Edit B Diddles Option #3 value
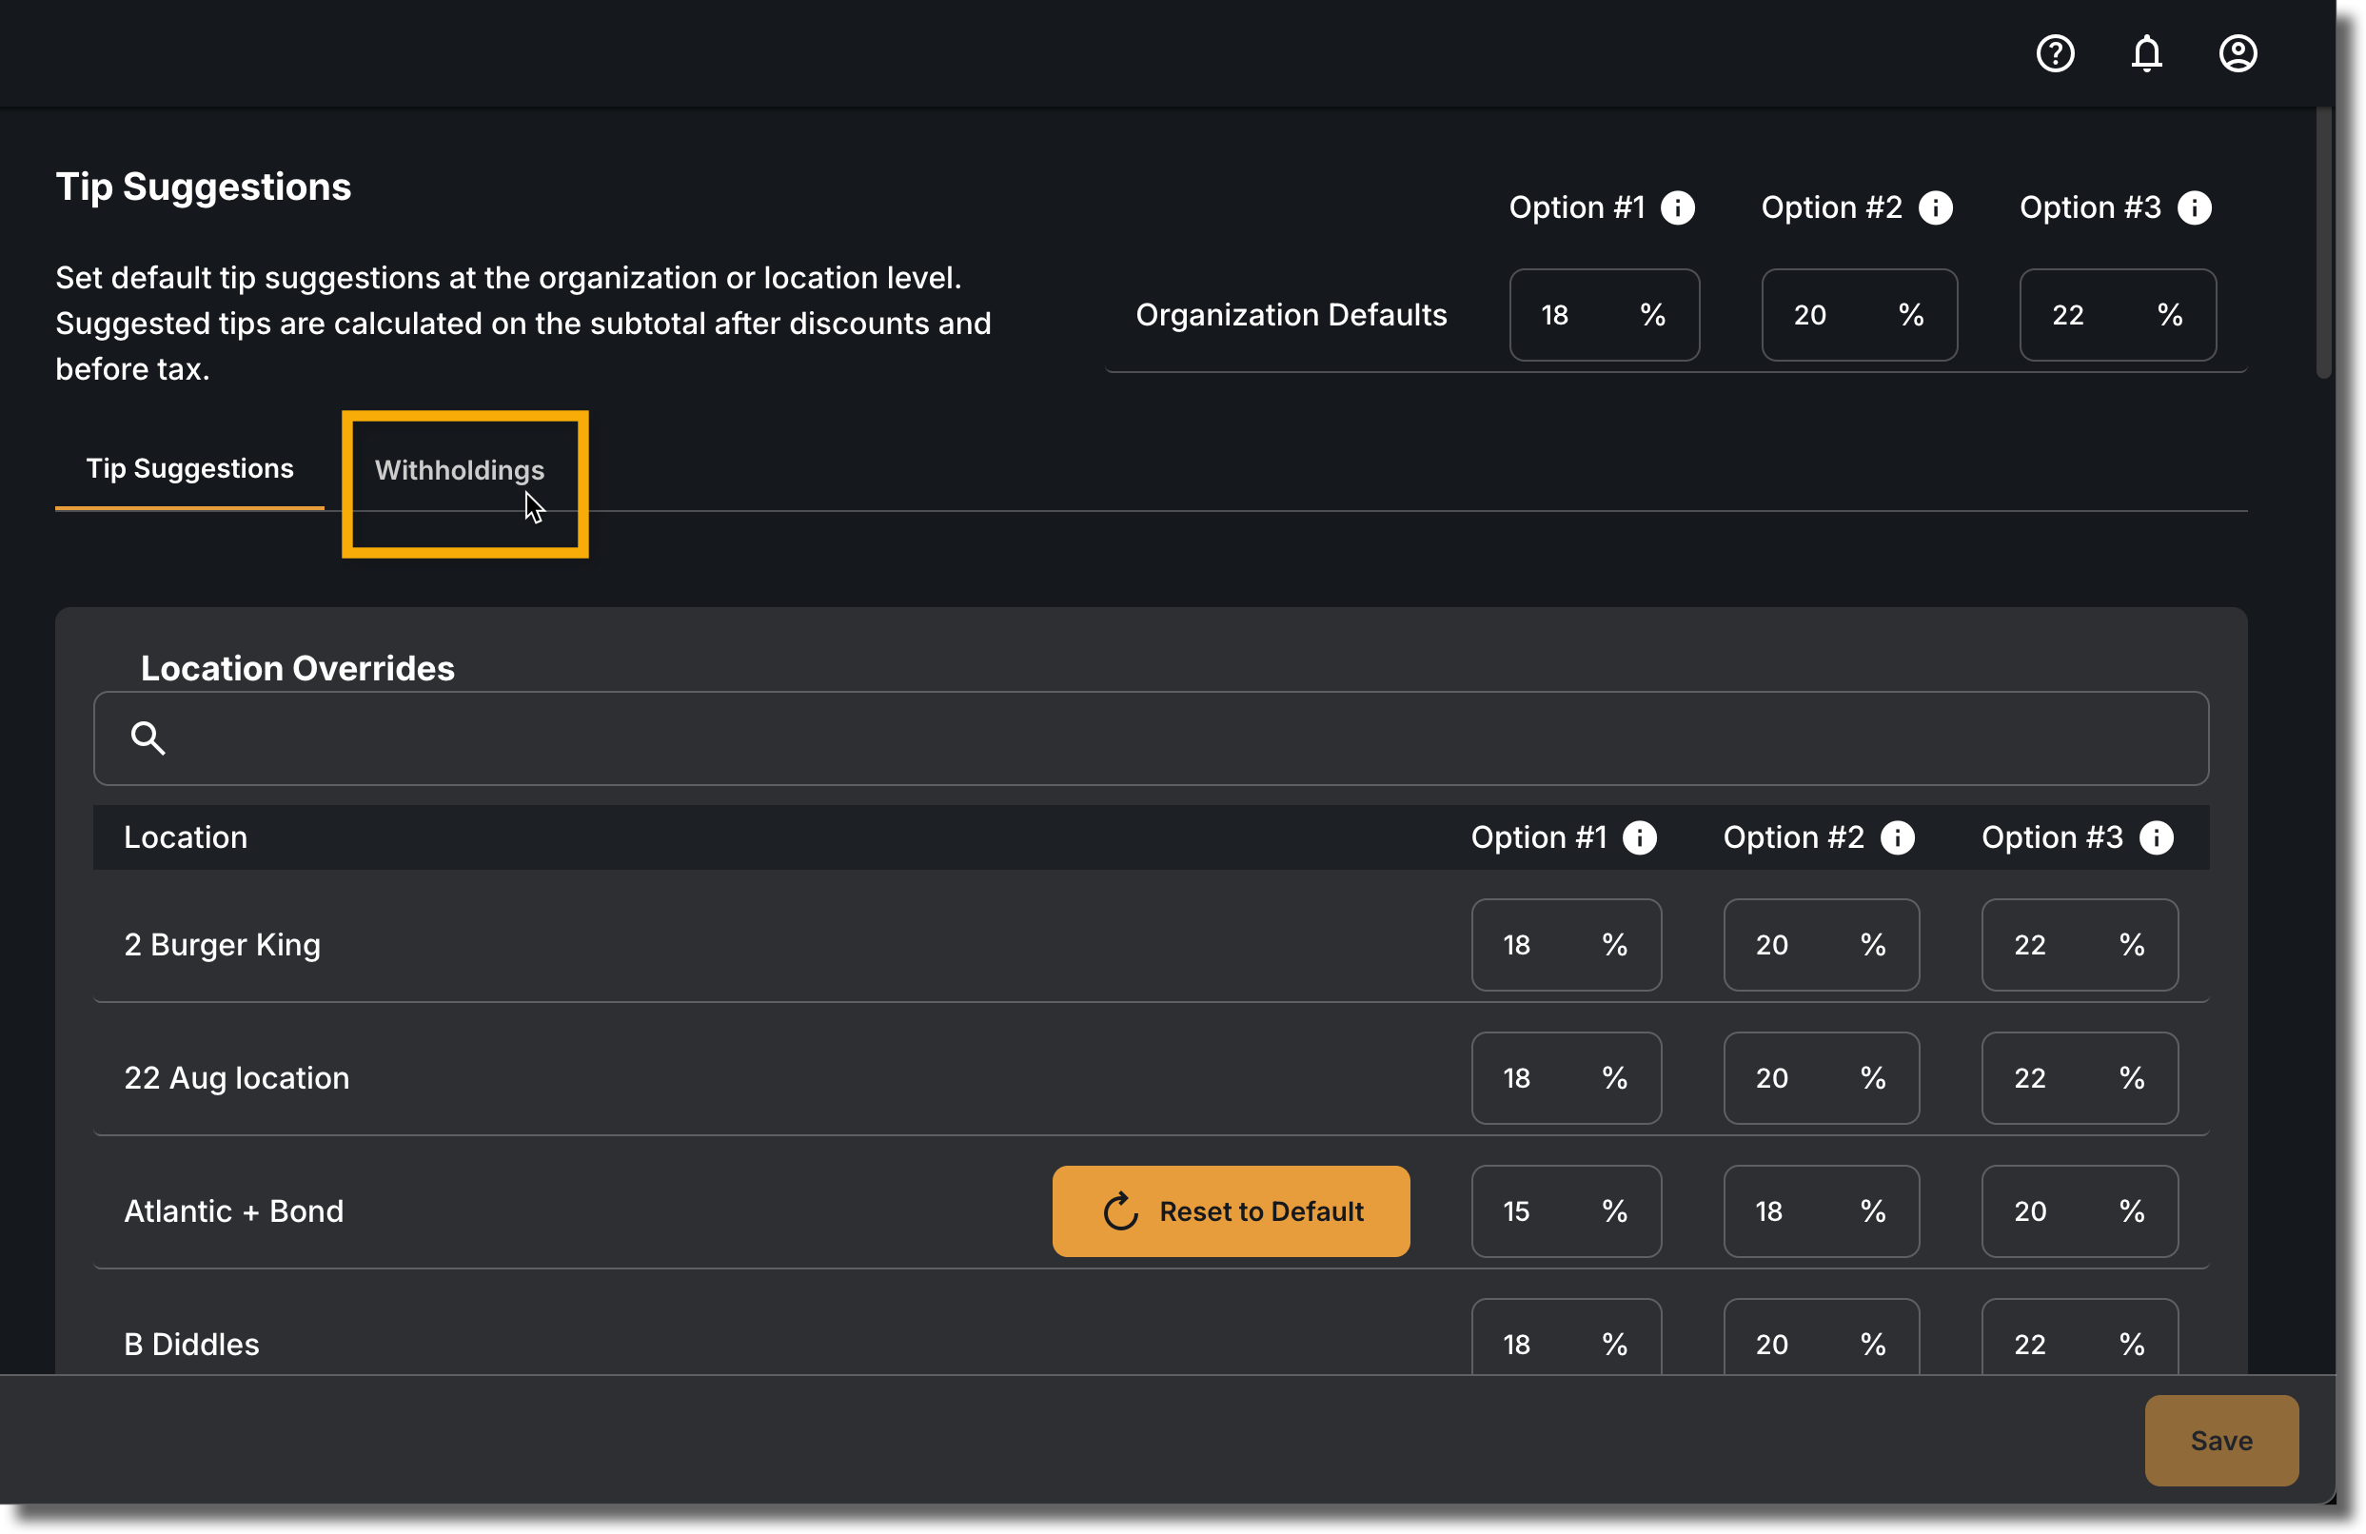2366x1534 pixels. tap(2080, 1337)
